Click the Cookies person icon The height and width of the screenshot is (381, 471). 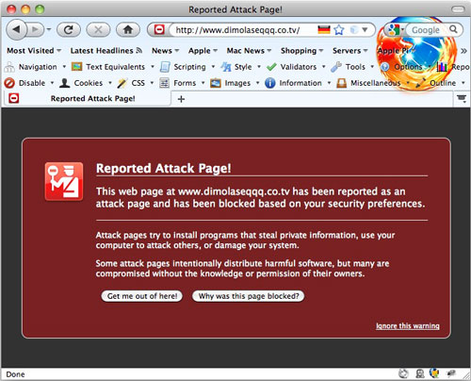65,83
